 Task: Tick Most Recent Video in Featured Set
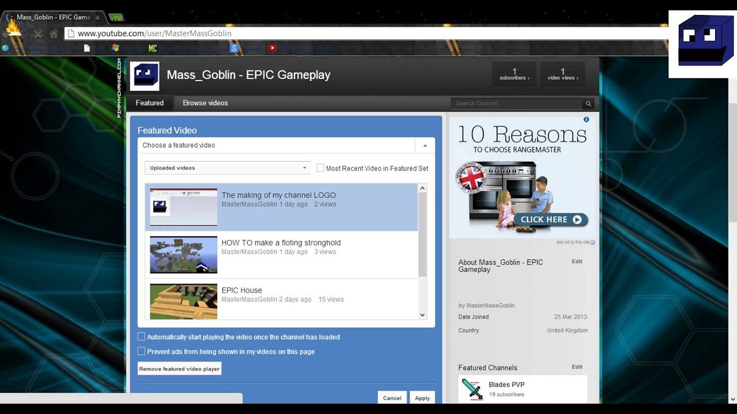(320, 168)
